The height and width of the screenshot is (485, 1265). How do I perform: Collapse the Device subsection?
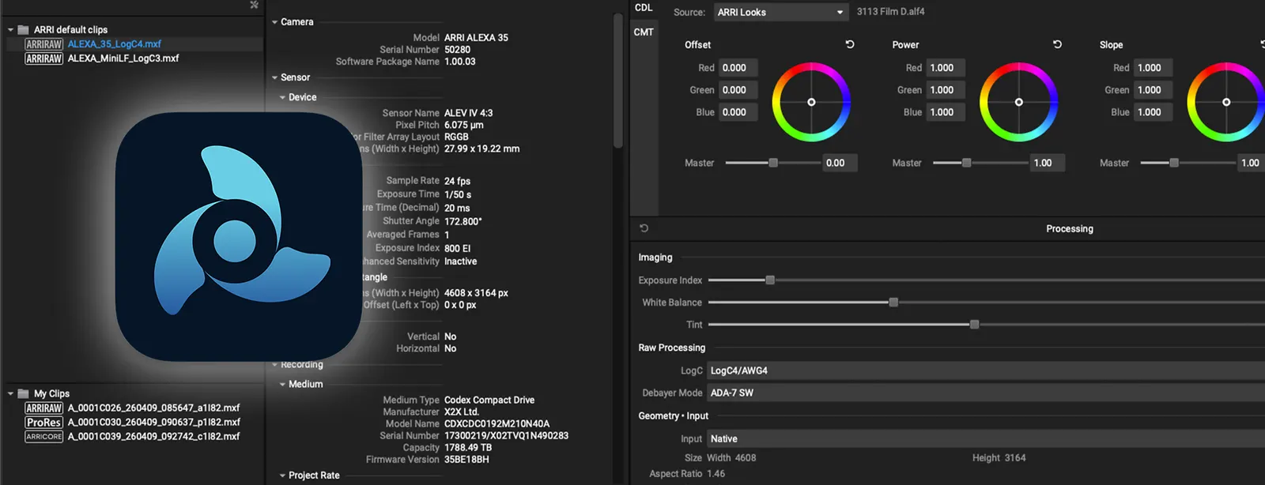282,97
